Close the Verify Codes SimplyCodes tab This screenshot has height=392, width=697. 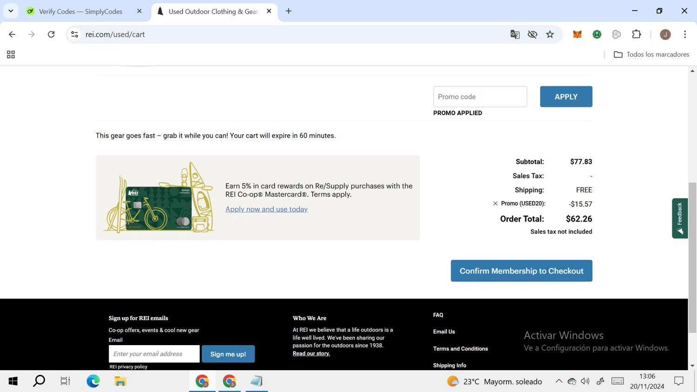tap(139, 11)
